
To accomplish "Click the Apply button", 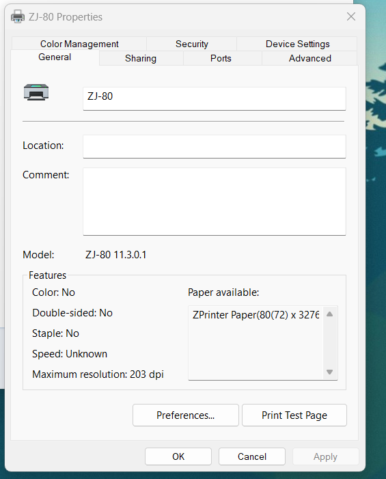I will [x=325, y=456].
